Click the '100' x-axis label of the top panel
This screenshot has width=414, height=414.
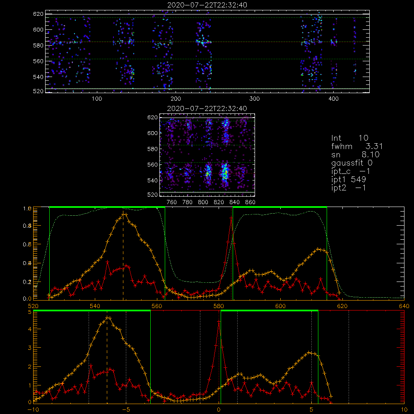tap(96, 99)
